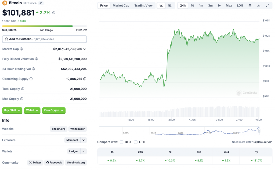
Task: Click the X Twitter community link
Action: tap(35, 163)
